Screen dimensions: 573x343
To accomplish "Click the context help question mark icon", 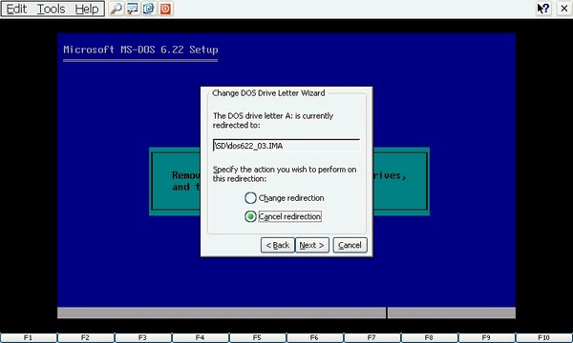I will (x=543, y=9).
